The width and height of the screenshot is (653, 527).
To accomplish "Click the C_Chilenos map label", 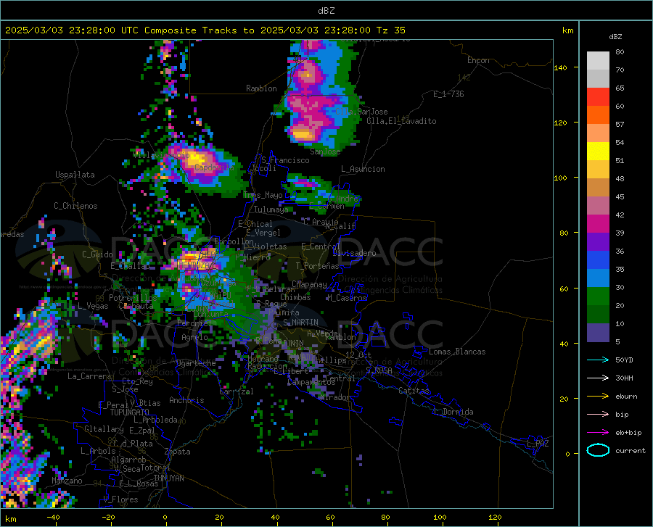I will [x=75, y=206].
